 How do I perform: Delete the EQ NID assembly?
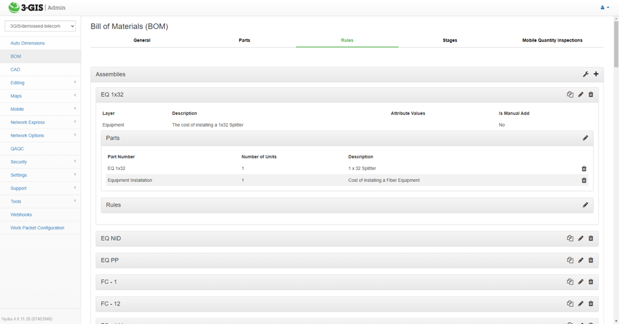pos(591,239)
